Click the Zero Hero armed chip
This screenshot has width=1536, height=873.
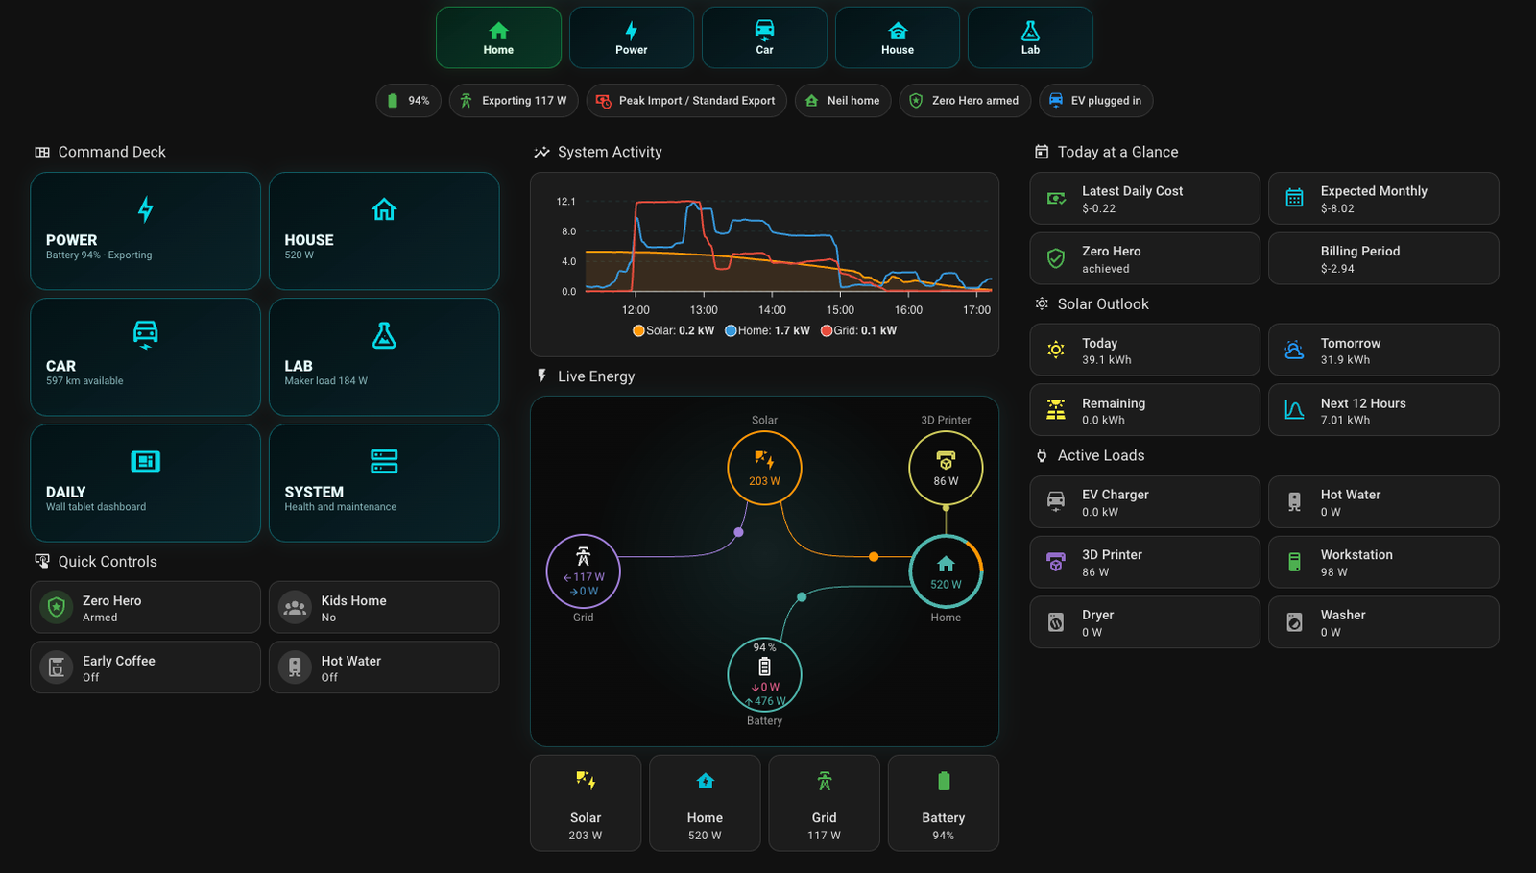click(965, 100)
